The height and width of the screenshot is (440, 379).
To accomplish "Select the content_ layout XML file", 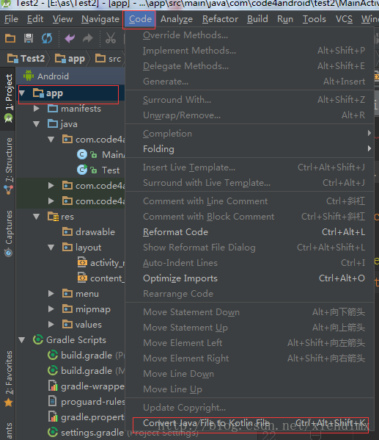I will tap(101, 278).
